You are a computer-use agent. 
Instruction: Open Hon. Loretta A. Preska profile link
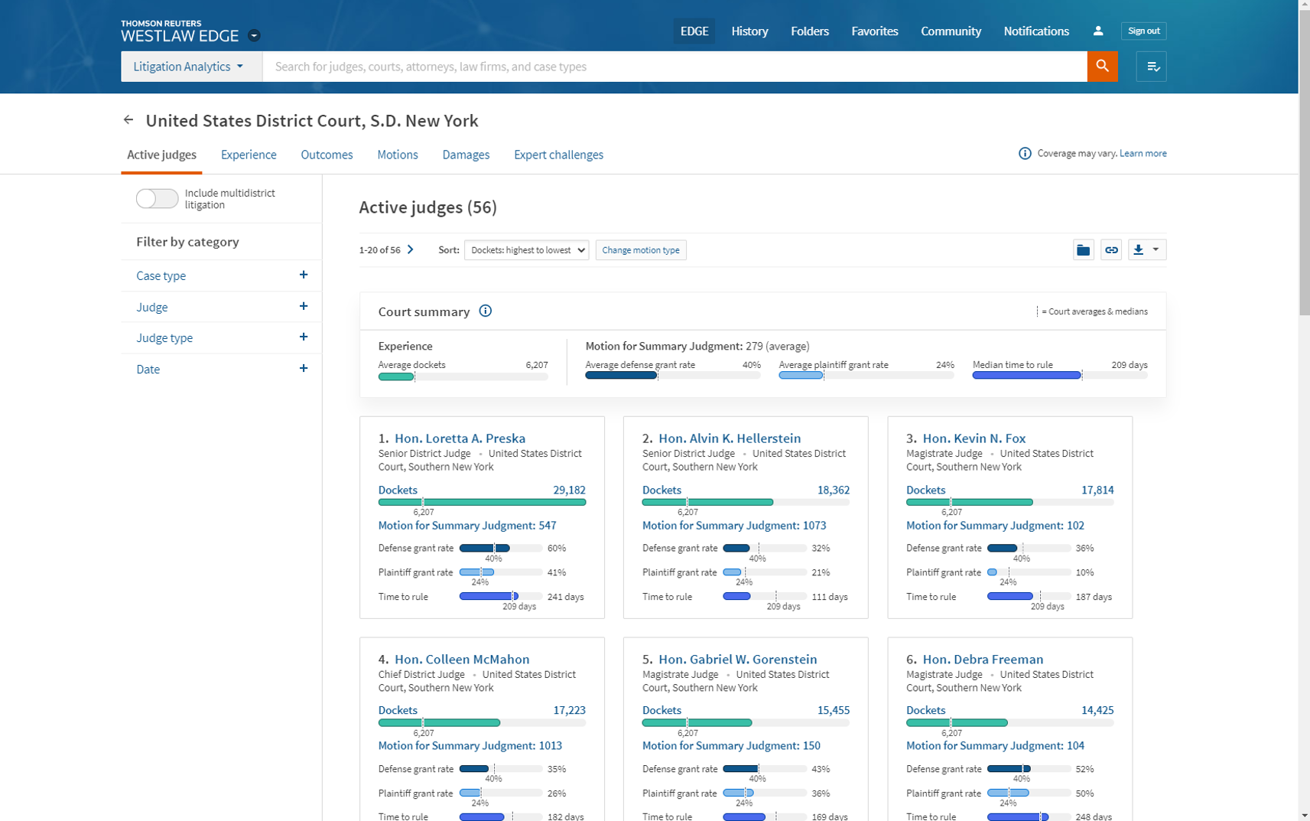click(460, 438)
